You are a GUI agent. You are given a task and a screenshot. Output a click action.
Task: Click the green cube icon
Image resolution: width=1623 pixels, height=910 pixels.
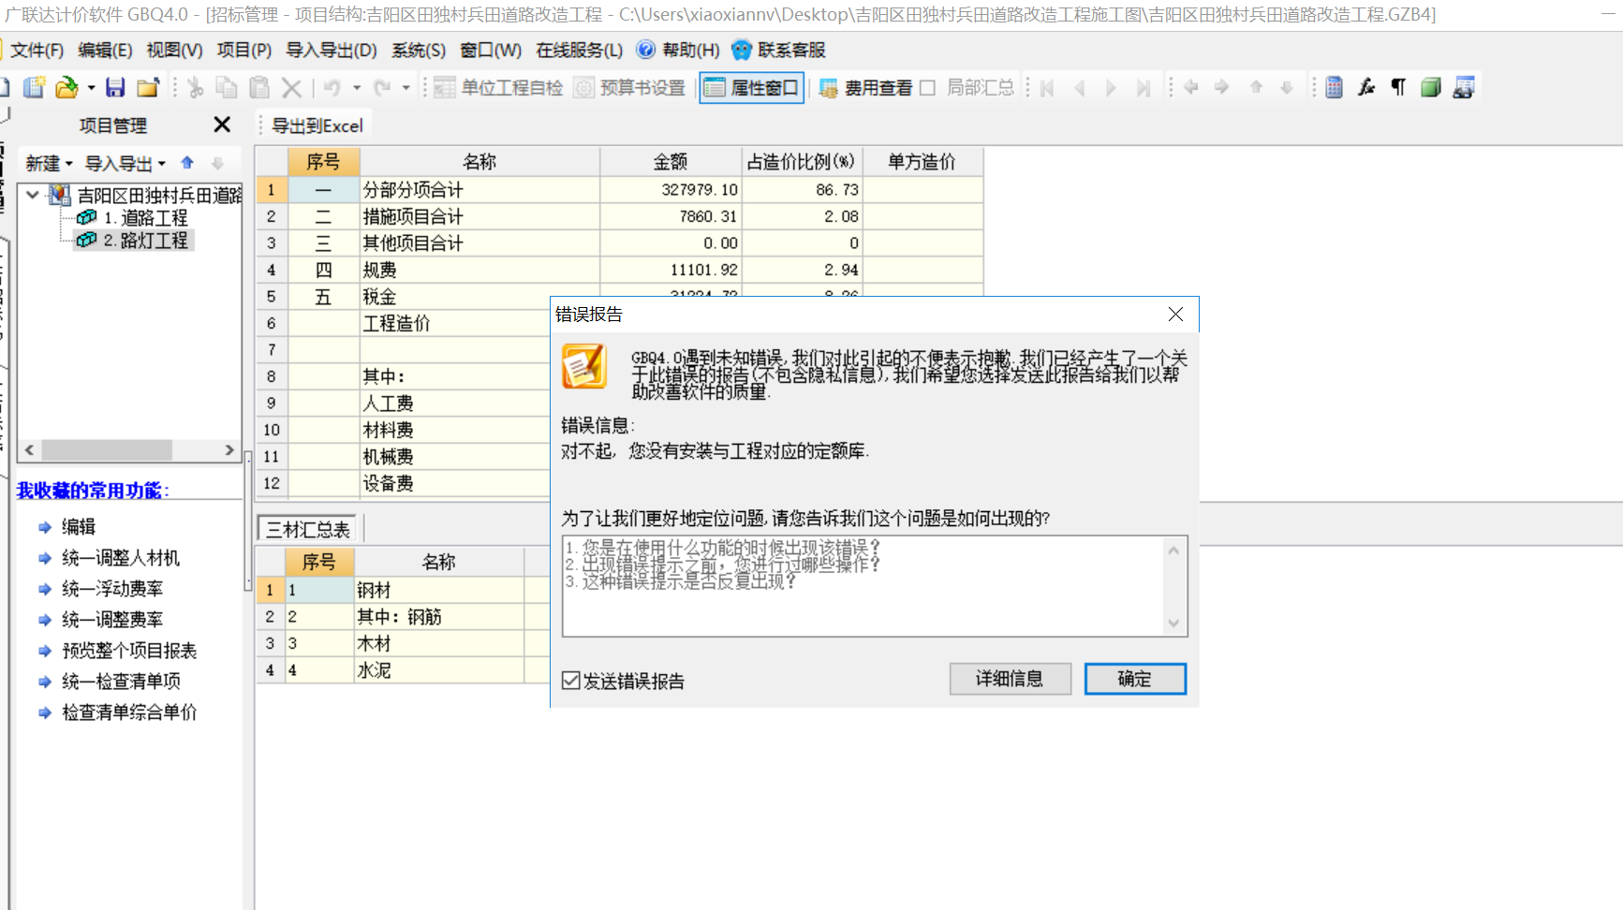pyautogui.click(x=1430, y=87)
